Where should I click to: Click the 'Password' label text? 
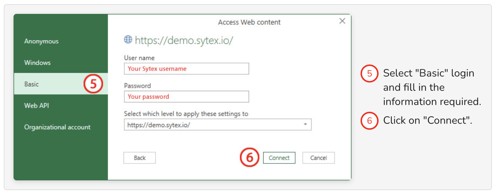tap(137, 85)
